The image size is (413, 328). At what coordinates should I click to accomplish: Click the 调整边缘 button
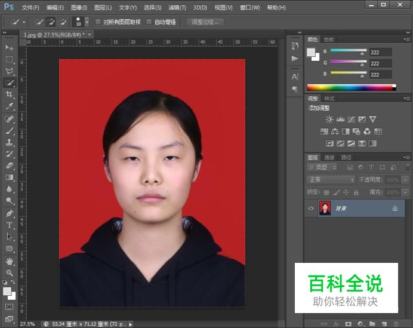(x=205, y=22)
